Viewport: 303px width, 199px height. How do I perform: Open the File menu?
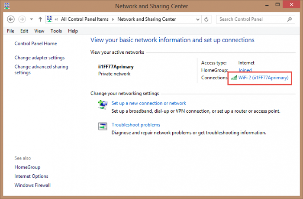point(10,31)
